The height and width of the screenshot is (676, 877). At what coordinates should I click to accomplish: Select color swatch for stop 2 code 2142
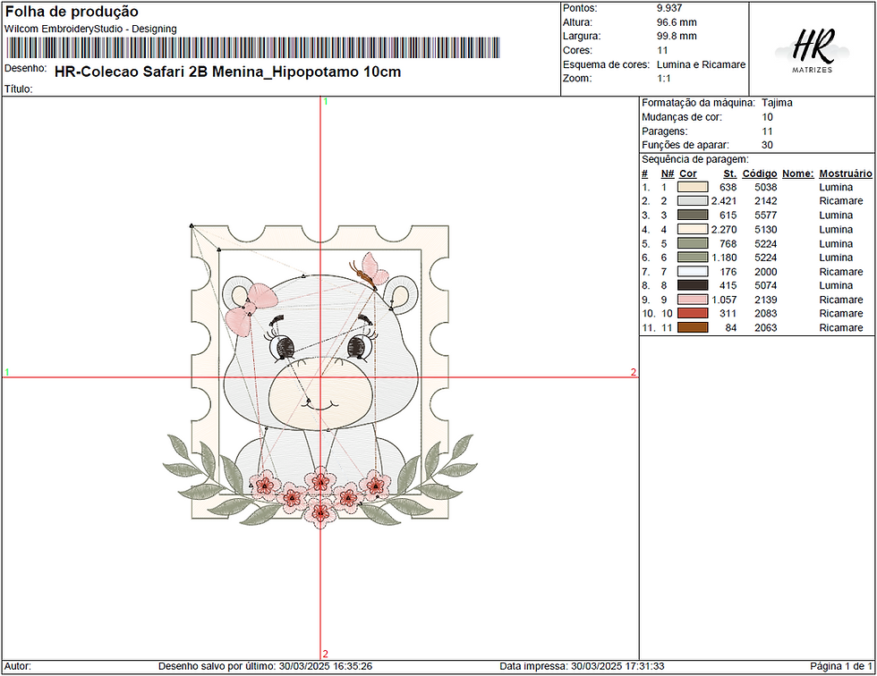[693, 201]
